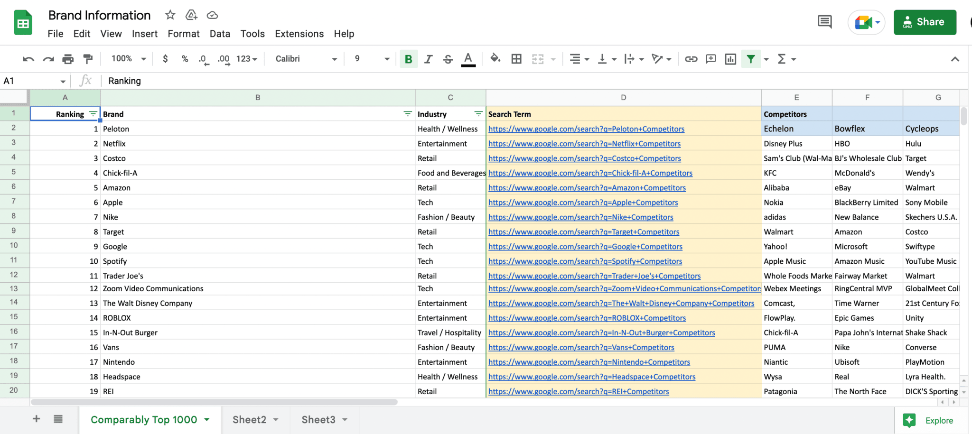972x434 pixels.
Task: Click the merge cells icon
Action: pos(538,59)
